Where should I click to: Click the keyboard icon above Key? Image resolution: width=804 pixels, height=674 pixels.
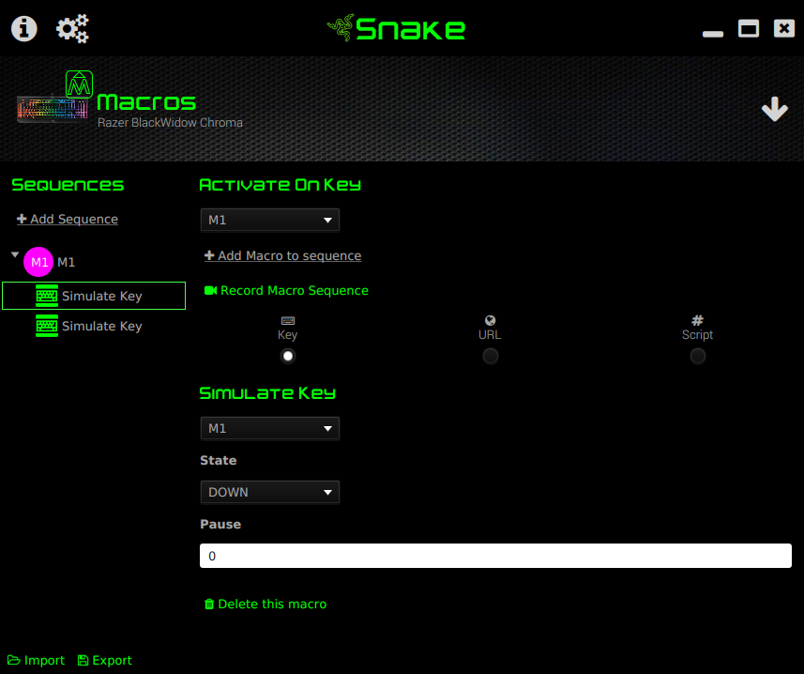point(288,321)
